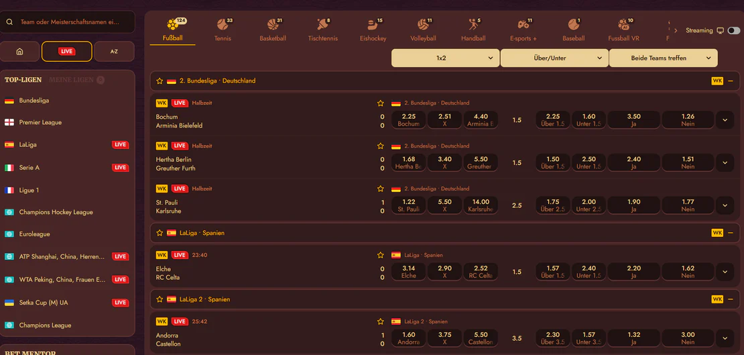The image size is (744, 355).
Task: Bet on Bochum win at 2.25
Action: point(409,119)
